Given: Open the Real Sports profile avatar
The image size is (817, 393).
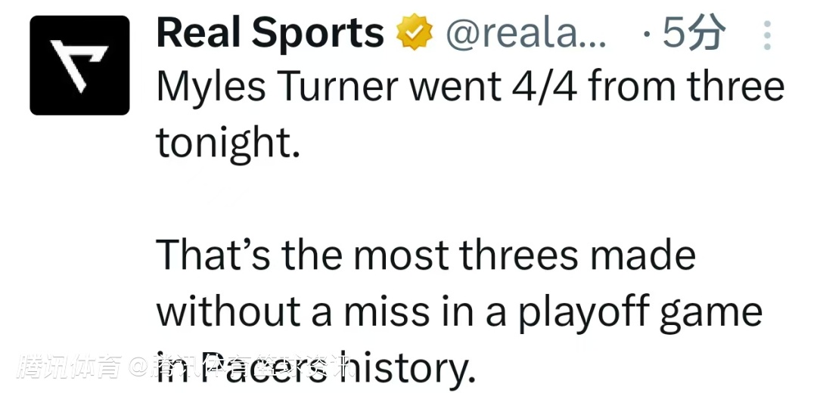Looking at the screenshot, I should click(x=79, y=65).
